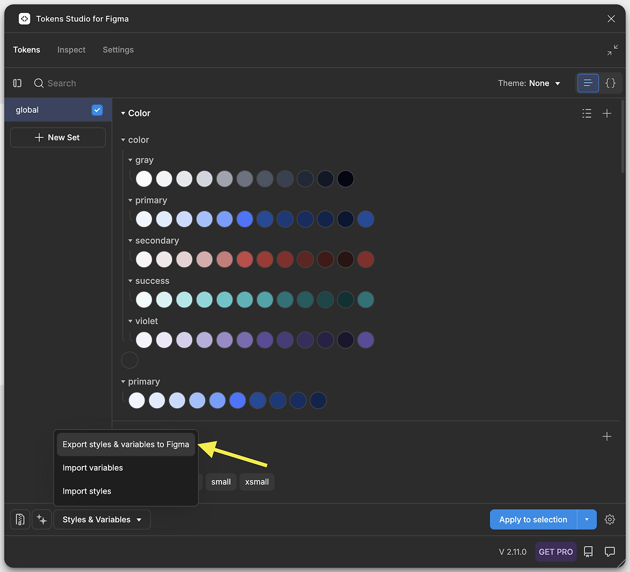Switch to the Settings tab

click(118, 50)
